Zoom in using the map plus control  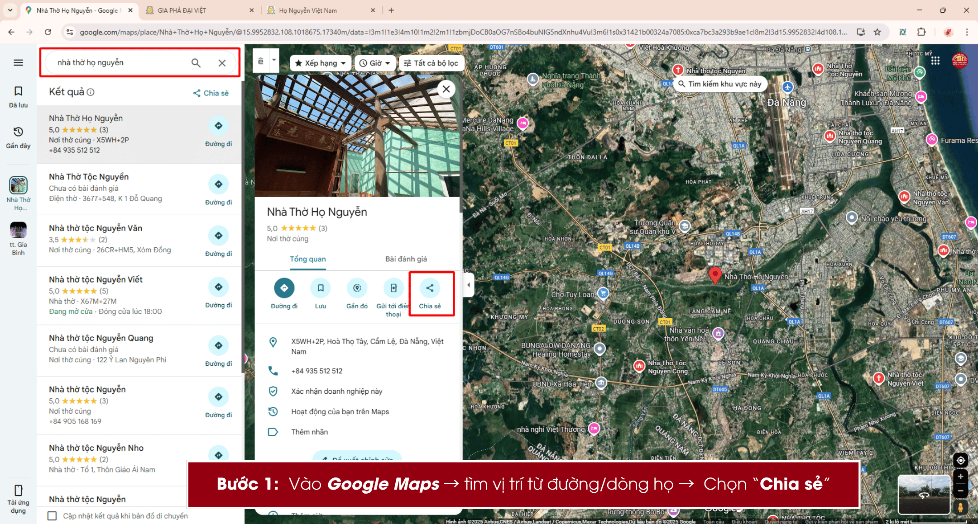coord(960,476)
